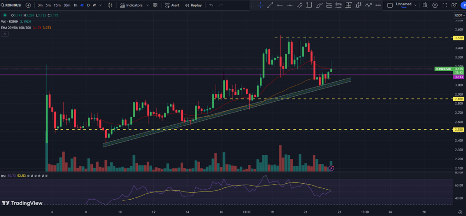Select the Parallel Channel tool
This screenshot has height=216, width=466.
point(299,5)
